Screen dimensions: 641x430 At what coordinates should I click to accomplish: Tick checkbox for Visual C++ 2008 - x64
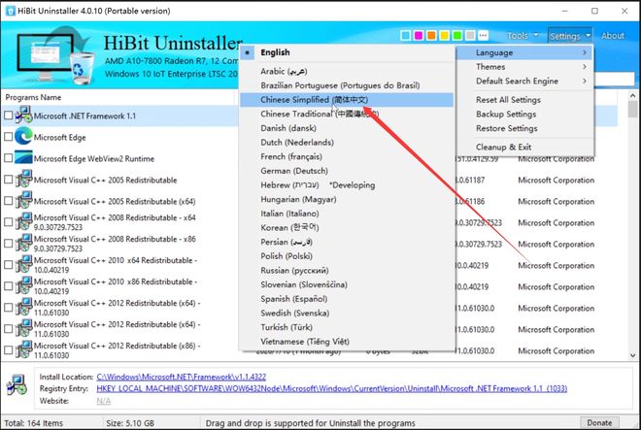coord(8,222)
